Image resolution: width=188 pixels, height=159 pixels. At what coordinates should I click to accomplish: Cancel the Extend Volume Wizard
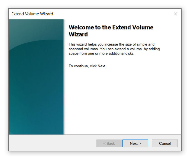click(165, 143)
